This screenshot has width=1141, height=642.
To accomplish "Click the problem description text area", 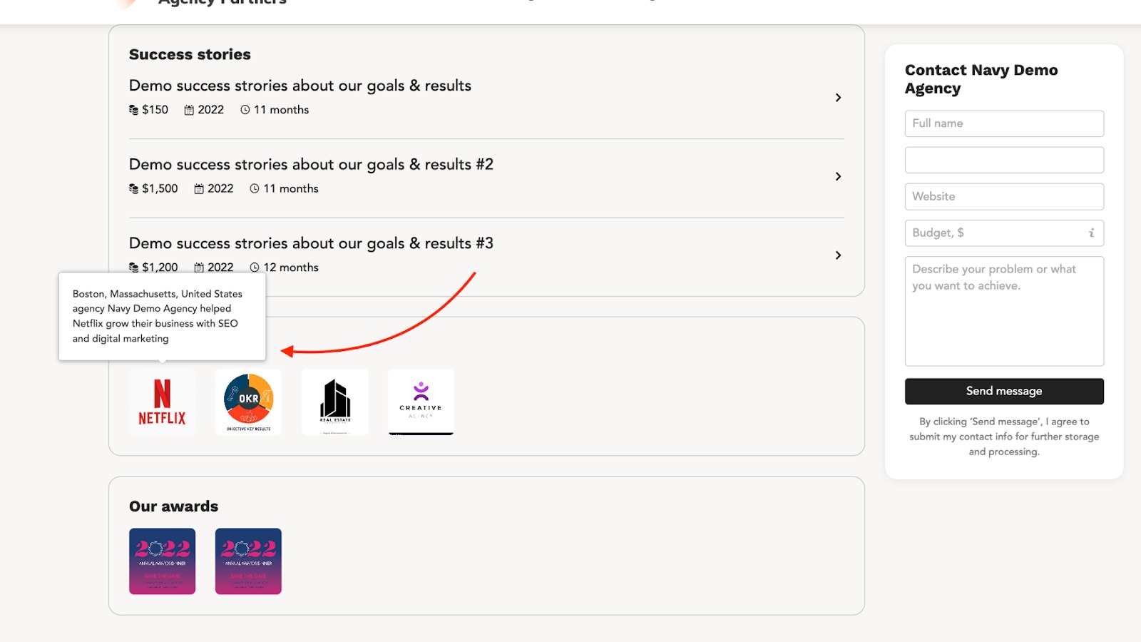I will pyautogui.click(x=1004, y=311).
